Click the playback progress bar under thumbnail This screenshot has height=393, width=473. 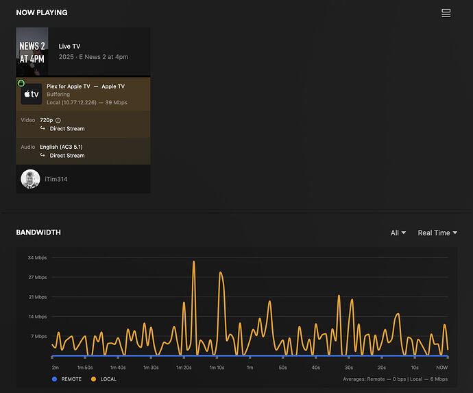83,75
